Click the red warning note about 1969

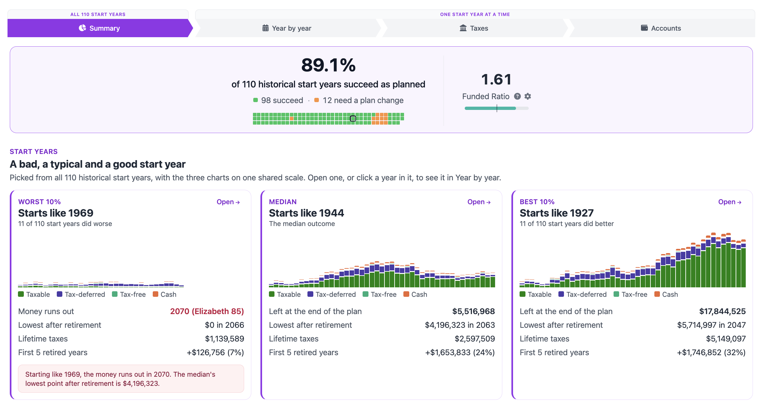(131, 379)
